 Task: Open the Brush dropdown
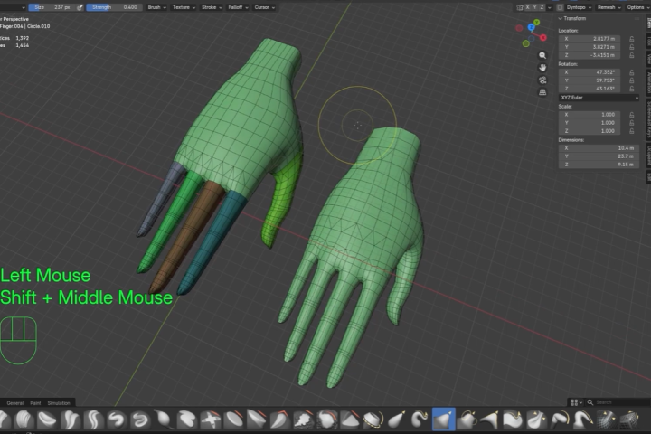pos(156,7)
